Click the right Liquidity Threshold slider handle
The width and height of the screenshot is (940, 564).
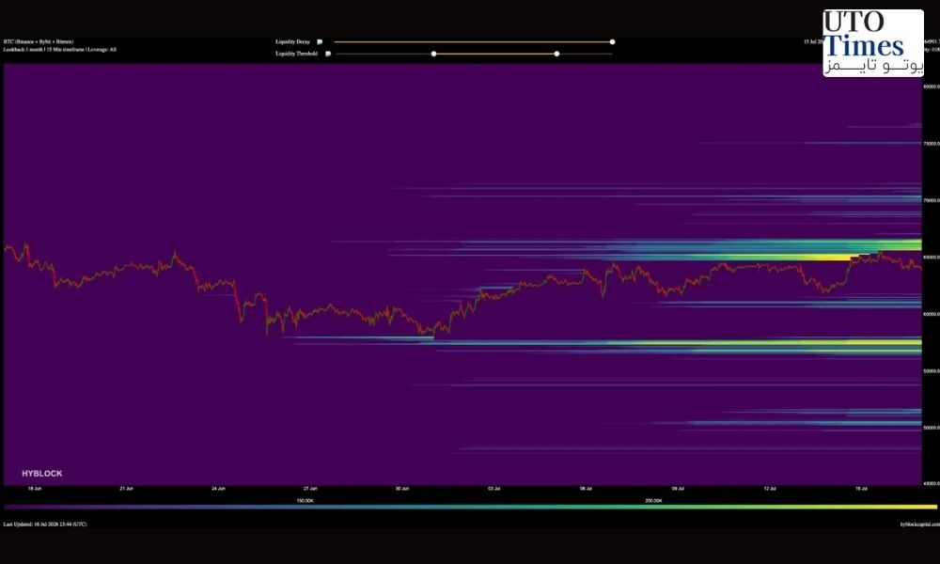point(556,54)
